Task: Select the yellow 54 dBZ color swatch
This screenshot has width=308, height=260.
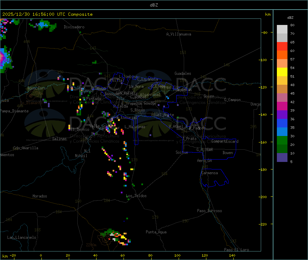Action: coord(282,72)
